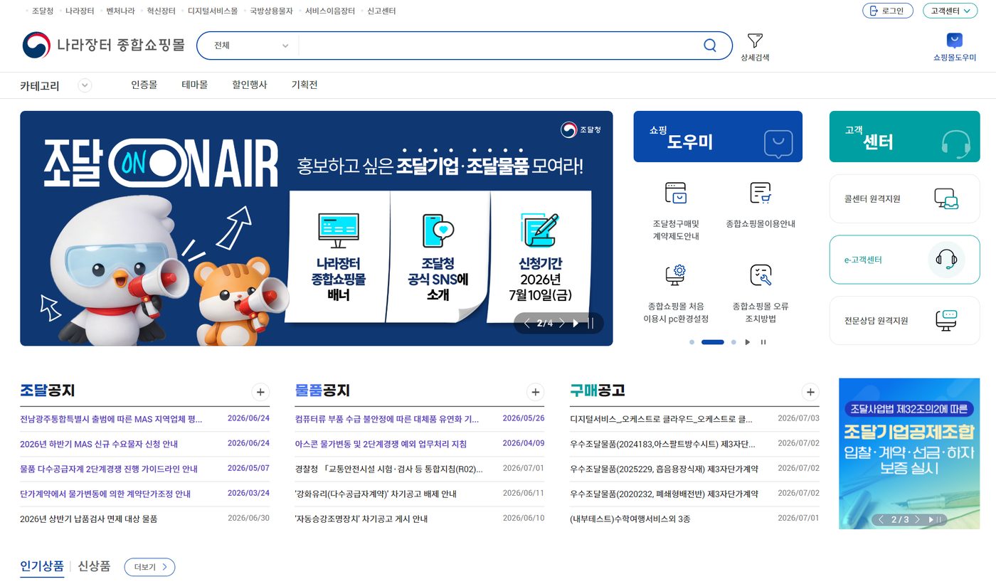Go to 국방상용물자 top link

coord(271,11)
